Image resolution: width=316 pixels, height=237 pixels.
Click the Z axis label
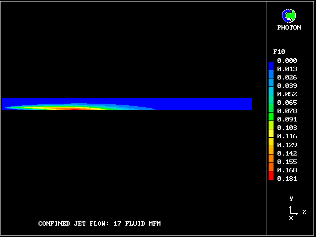[304, 212]
